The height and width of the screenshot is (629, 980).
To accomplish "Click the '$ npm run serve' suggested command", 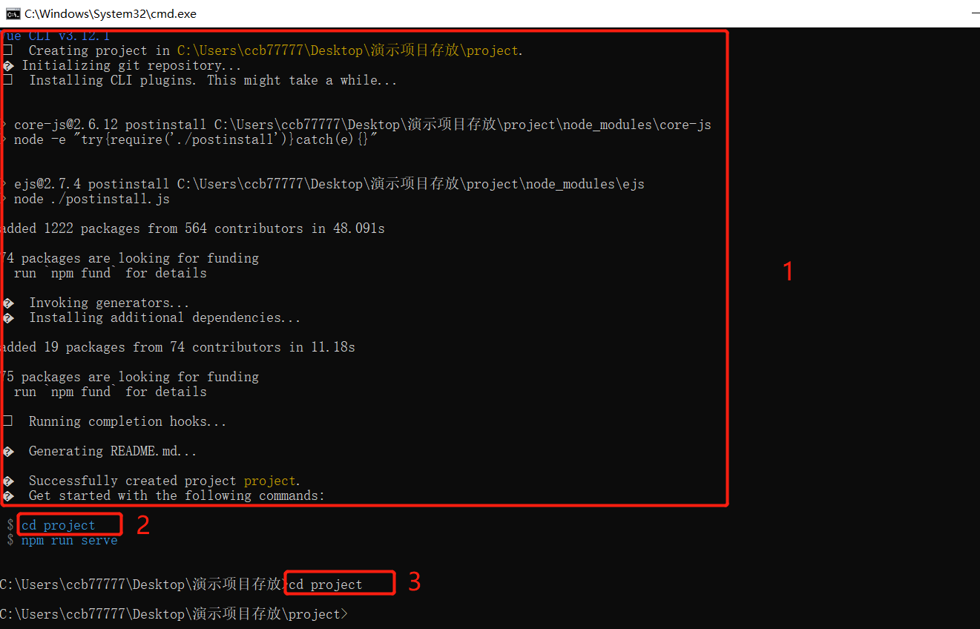I will coord(62,540).
